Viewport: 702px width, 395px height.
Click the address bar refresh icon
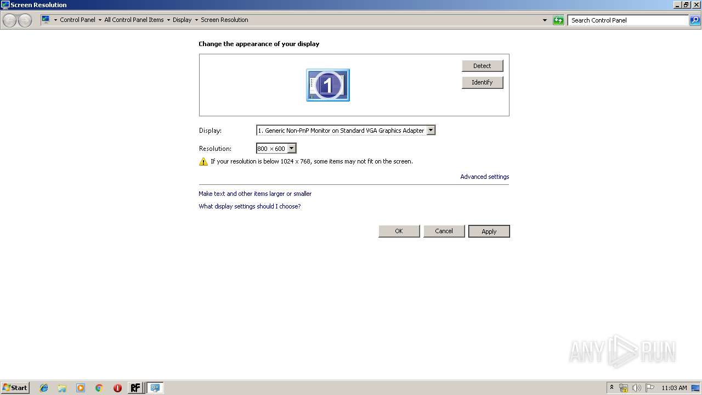[558, 20]
